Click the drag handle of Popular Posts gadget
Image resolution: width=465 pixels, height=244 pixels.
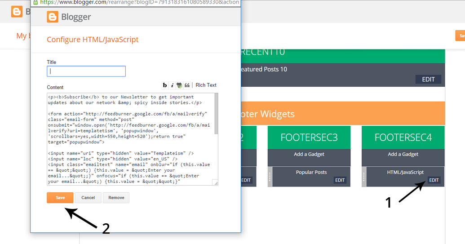coord(270,177)
